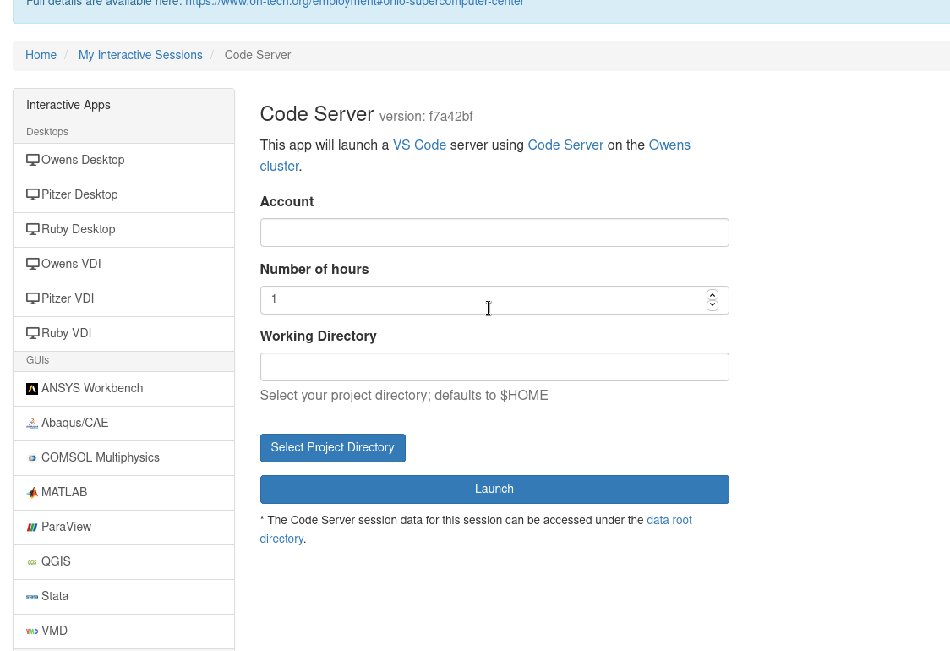Click the COMSOL Multiphysics logo icon
The image size is (950, 651).
coord(32,457)
